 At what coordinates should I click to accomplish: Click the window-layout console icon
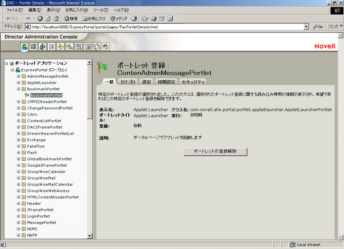88,47
